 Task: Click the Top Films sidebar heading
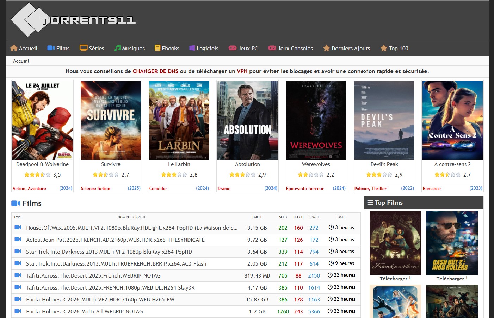click(389, 203)
